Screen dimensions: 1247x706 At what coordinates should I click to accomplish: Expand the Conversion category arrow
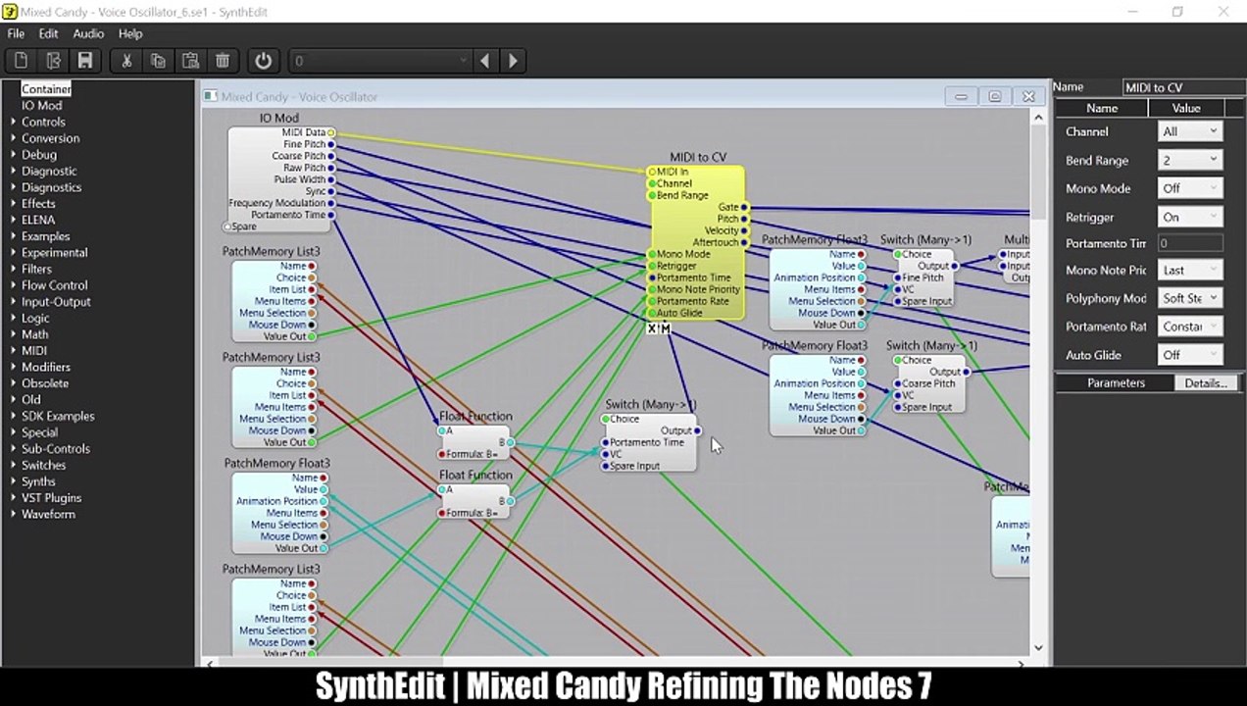tap(13, 138)
